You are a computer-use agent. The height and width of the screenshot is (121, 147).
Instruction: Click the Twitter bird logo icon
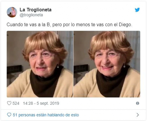click(x=137, y=10)
